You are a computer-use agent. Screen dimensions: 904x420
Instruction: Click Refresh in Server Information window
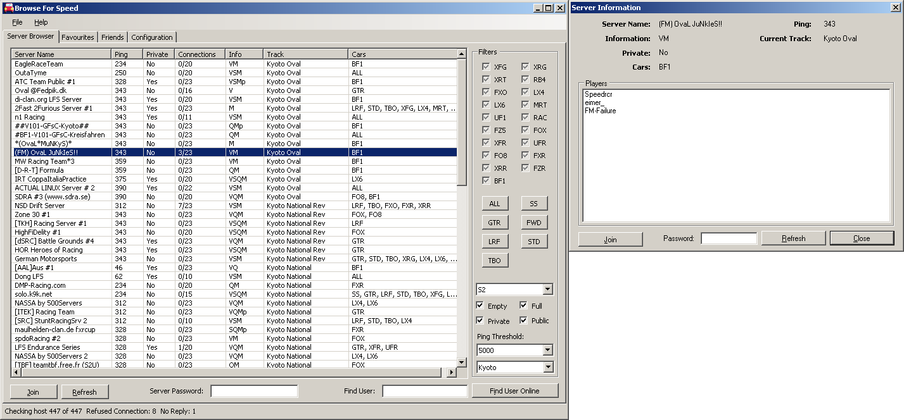tap(793, 238)
